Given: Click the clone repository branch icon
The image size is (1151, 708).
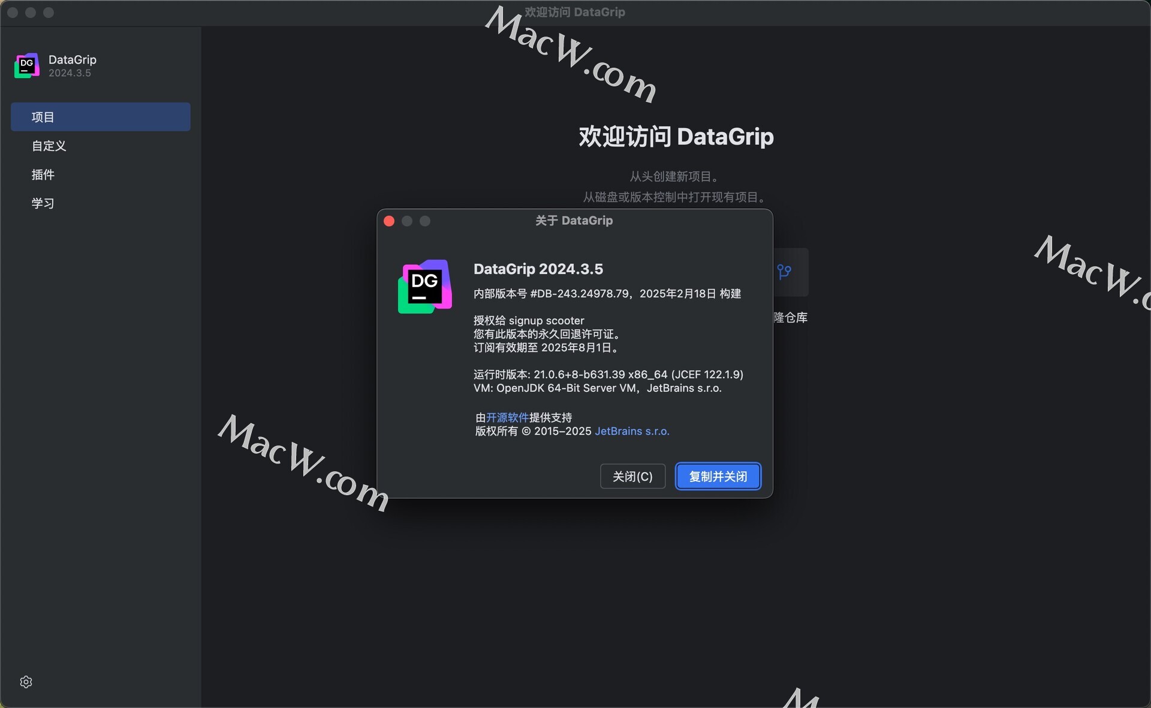Looking at the screenshot, I should coord(784,272).
